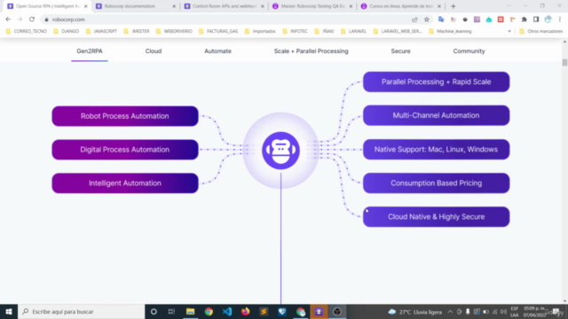Open Firefox from taskbar
This screenshot has width=568, height=319.
click(x=246, y=311)
